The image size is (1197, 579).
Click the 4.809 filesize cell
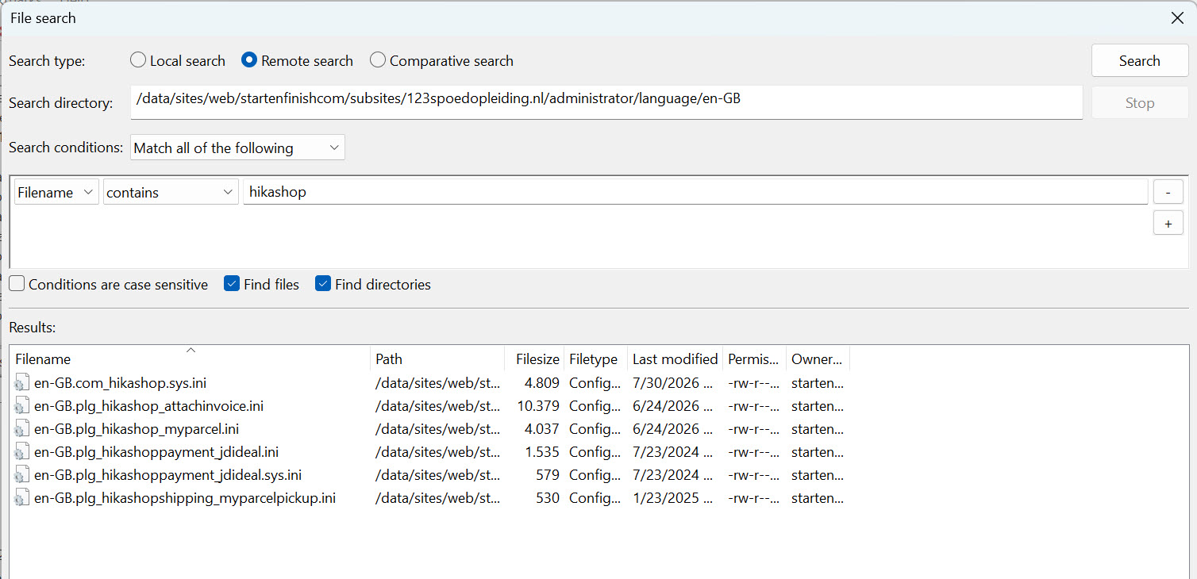(542, 383)
